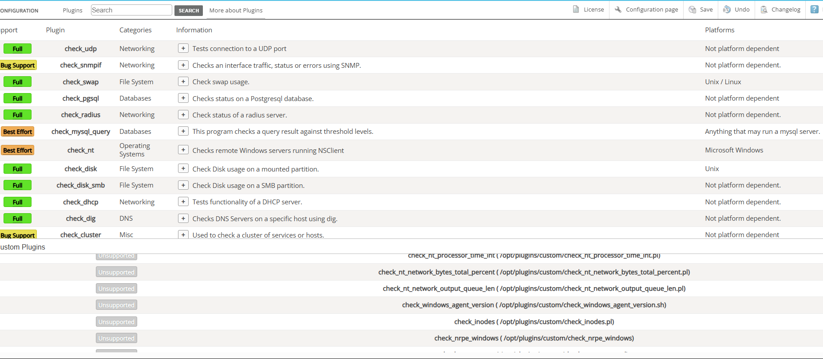Click the Plugins tab label
The width and height of the screenshot is (823, 359).
[72, 10]
